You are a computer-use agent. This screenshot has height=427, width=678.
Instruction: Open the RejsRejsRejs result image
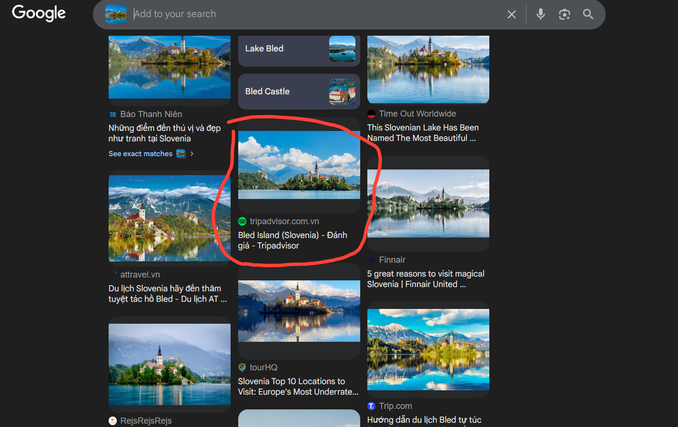[170, 365]
